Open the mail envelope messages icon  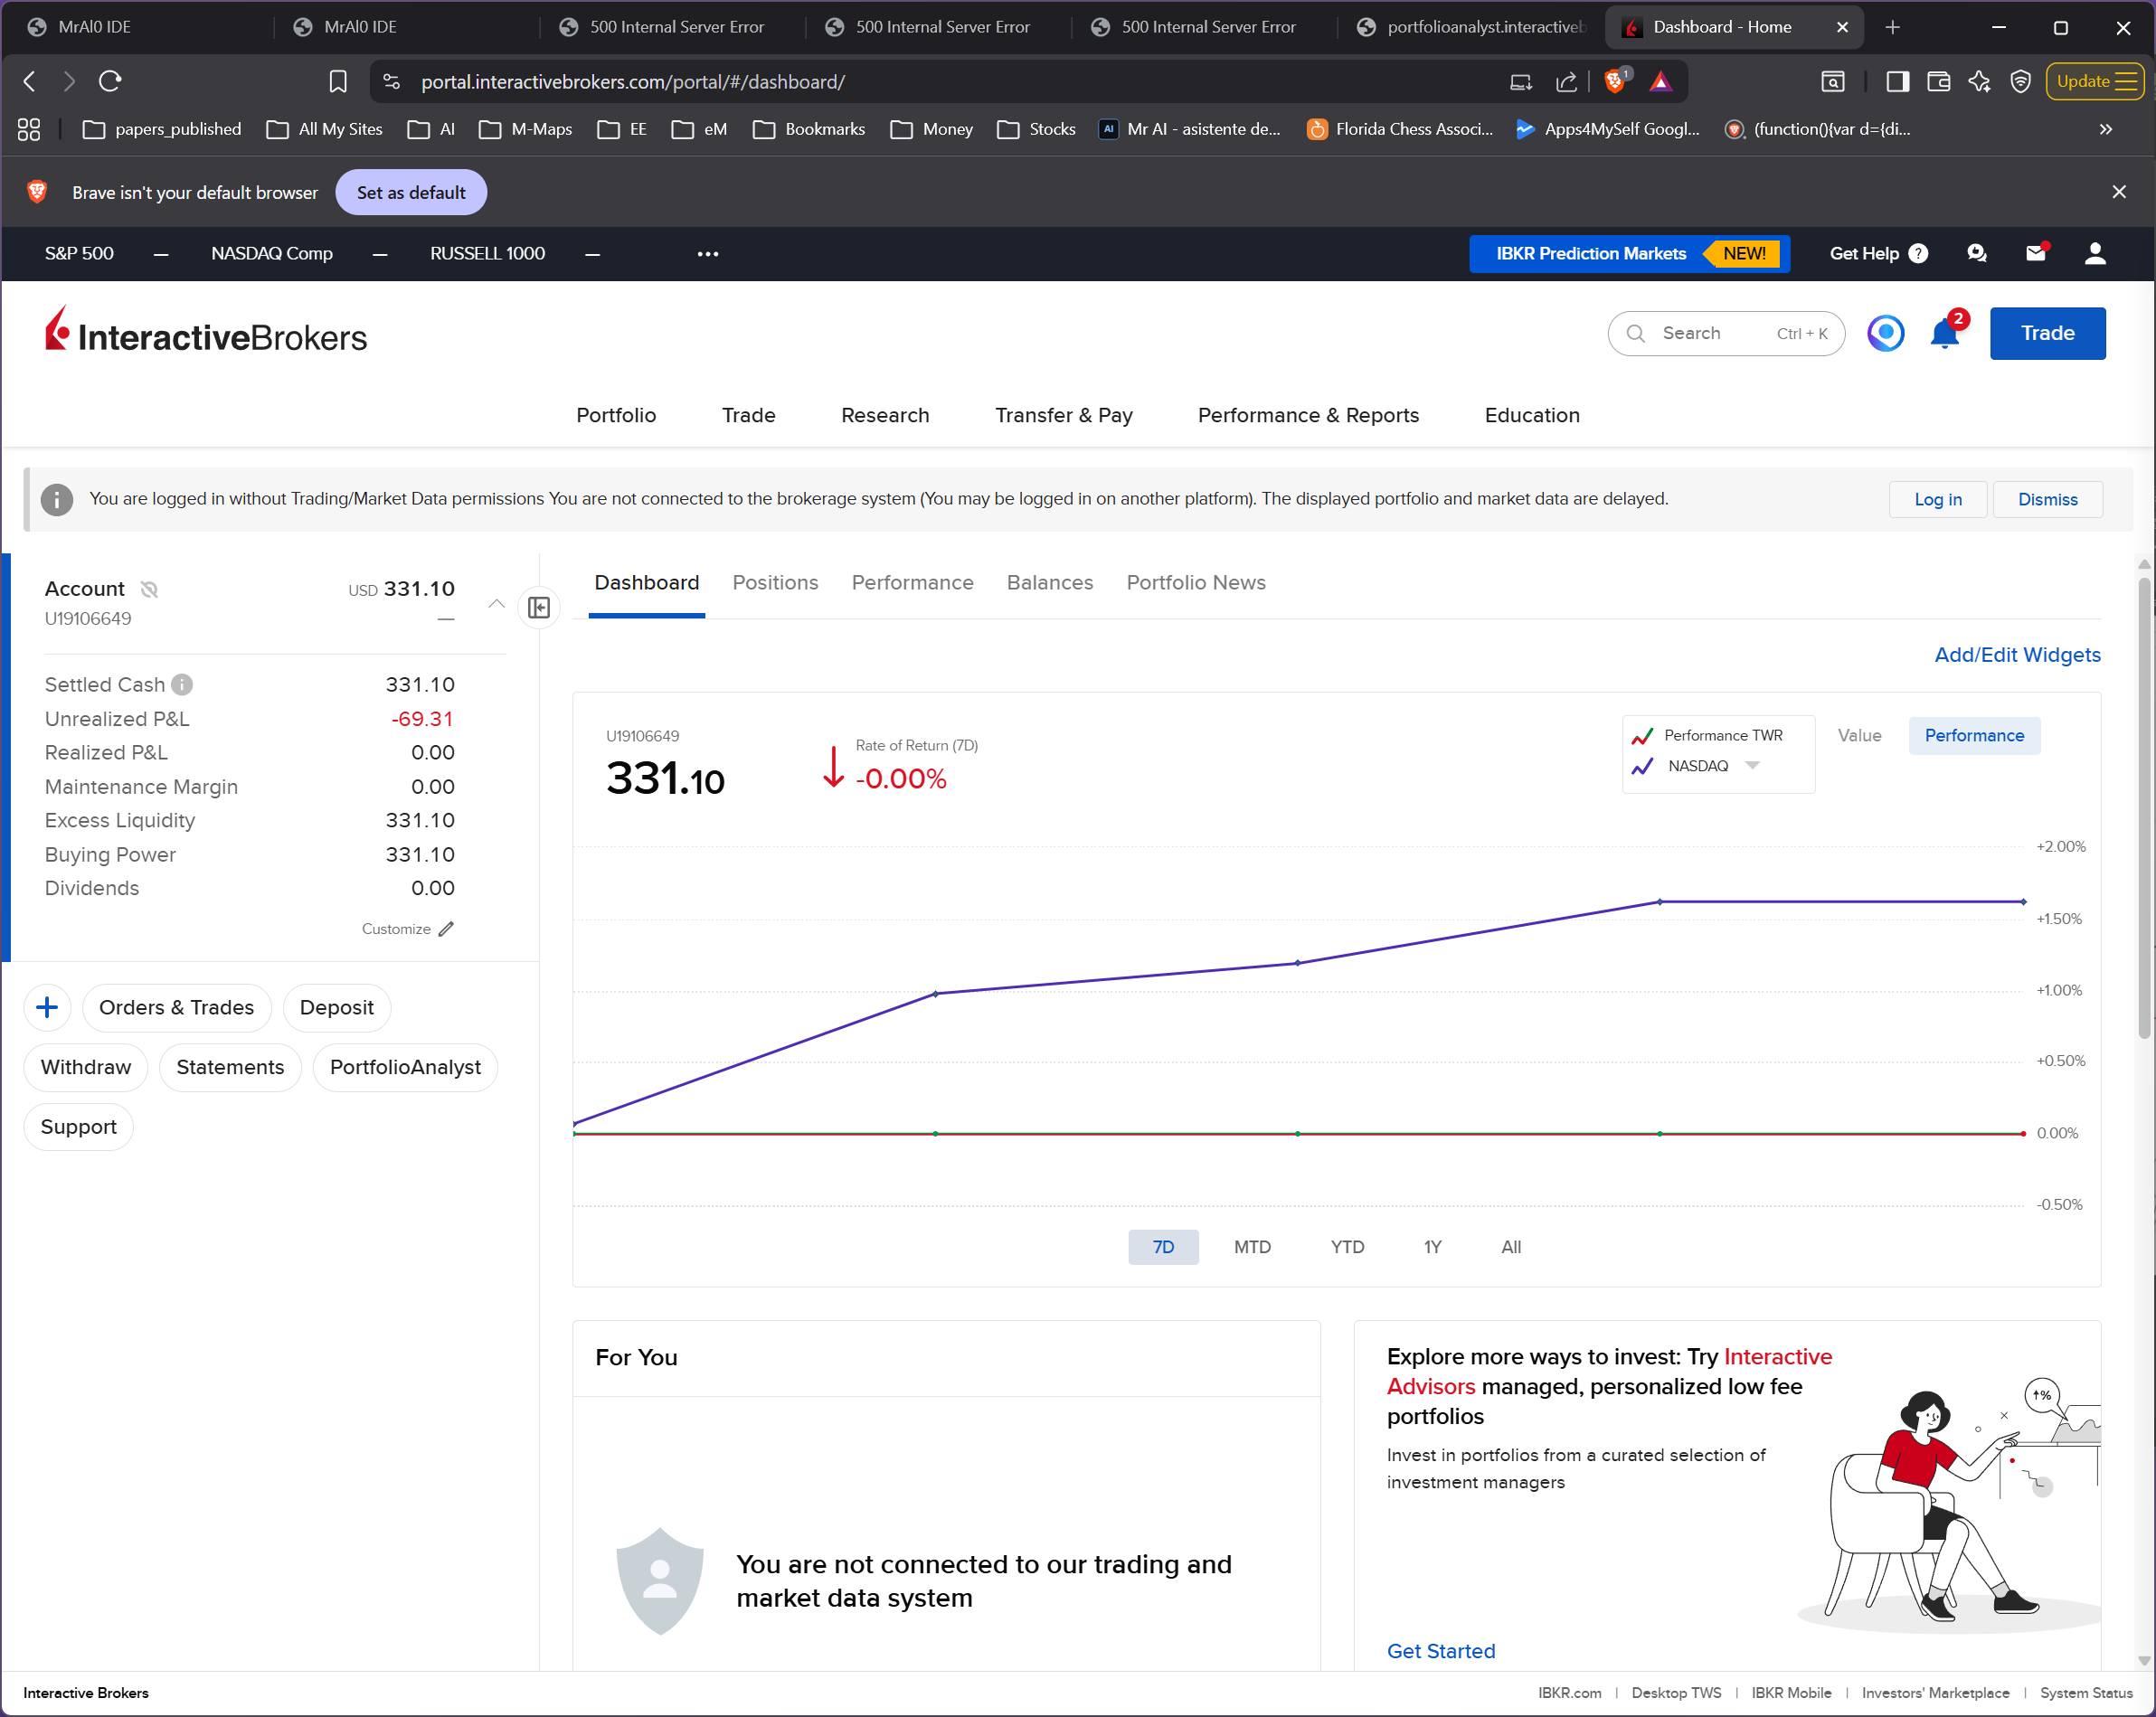click(2035, 253)
